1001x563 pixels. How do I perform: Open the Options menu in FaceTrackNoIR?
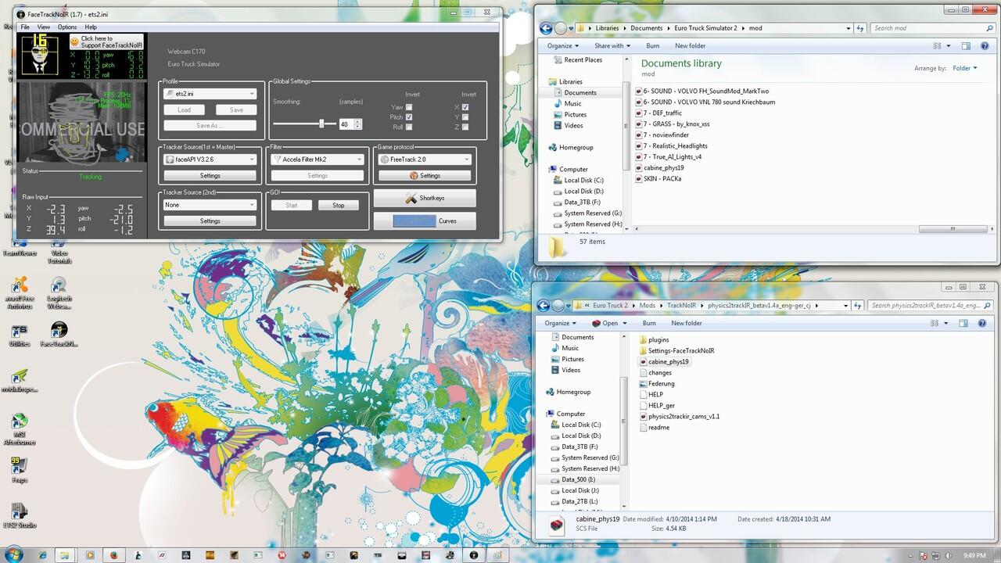point(66,26)
